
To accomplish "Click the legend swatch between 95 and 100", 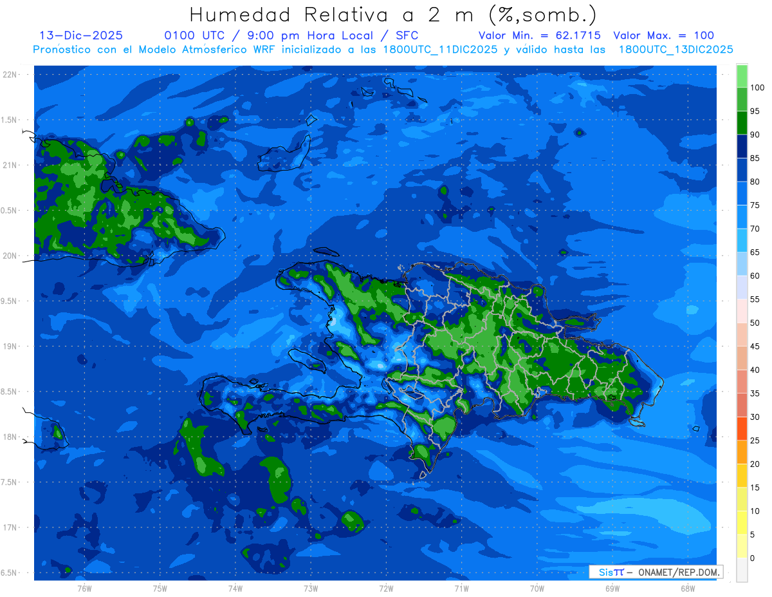I will (x=742, y=100).
